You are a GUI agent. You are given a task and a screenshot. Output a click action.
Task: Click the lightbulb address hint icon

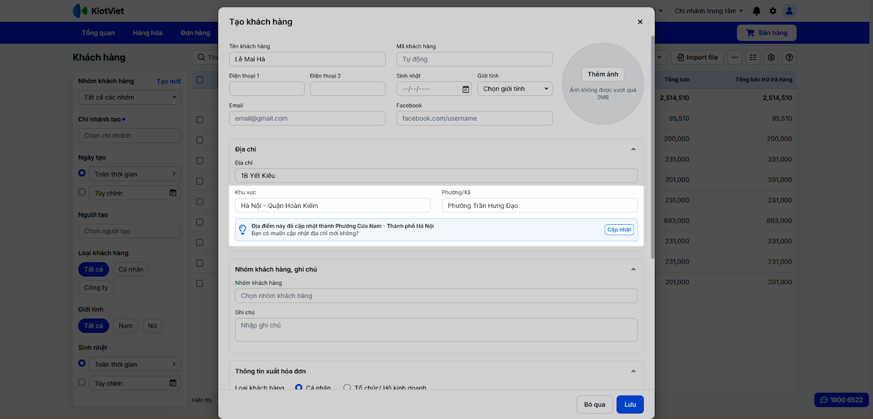243,230
